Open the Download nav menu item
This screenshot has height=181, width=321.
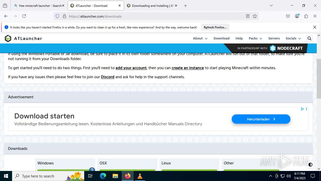point(221,38)
